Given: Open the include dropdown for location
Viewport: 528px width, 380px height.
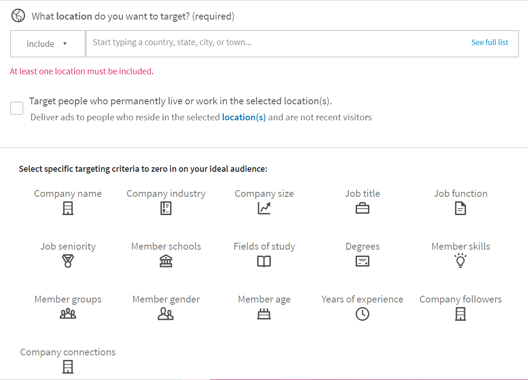Looking at the screenshot, I should pyautogui.click(x=48, y=44).
